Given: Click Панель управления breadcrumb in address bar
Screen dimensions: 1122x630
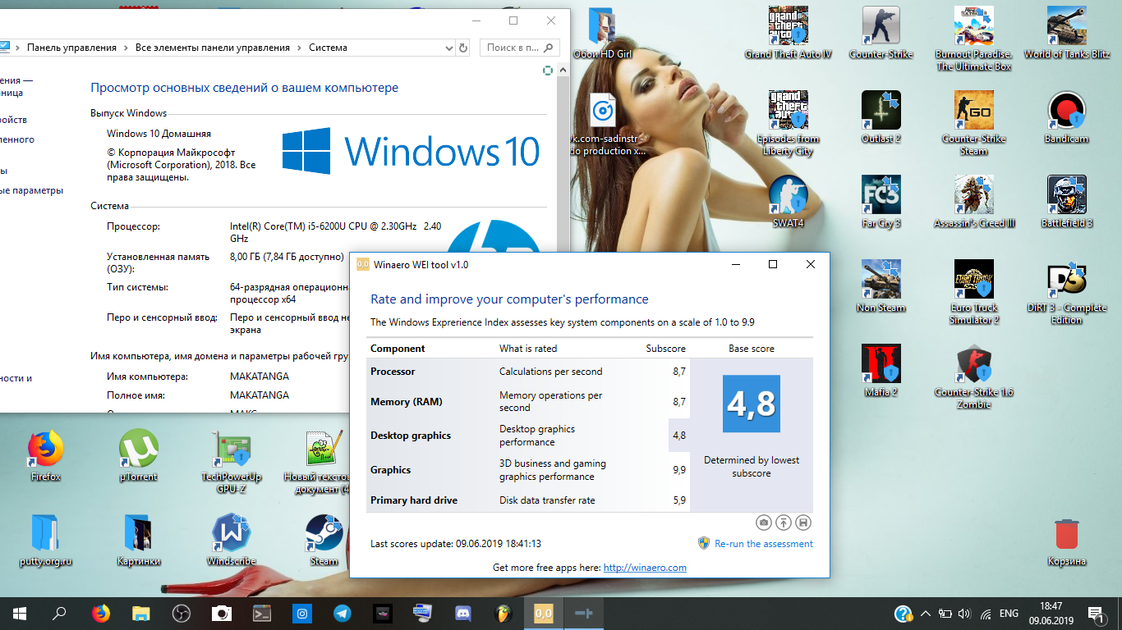Looking at the screenshot, I should tap(71, 48).
